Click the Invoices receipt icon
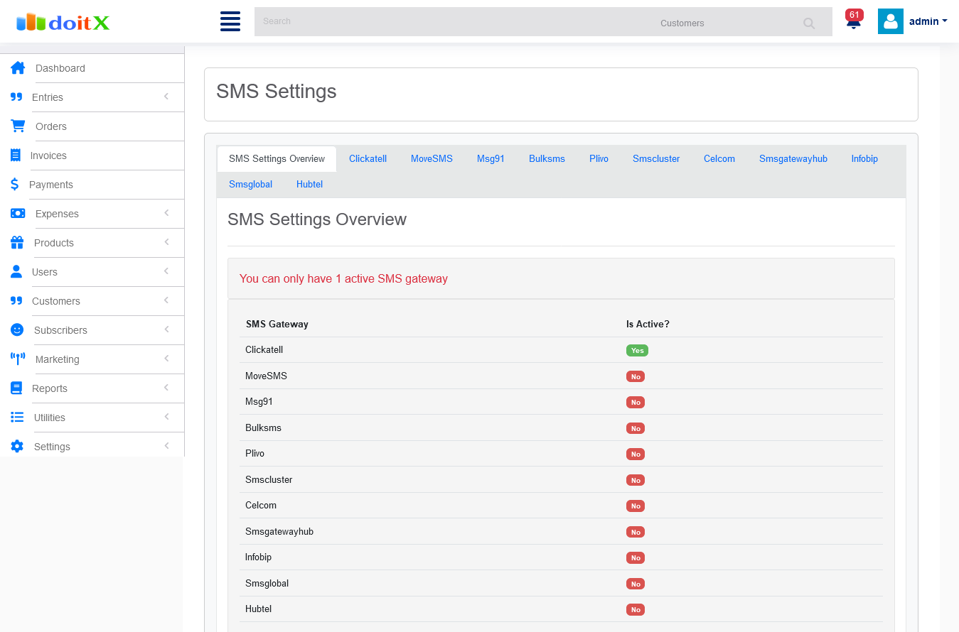 16,156
